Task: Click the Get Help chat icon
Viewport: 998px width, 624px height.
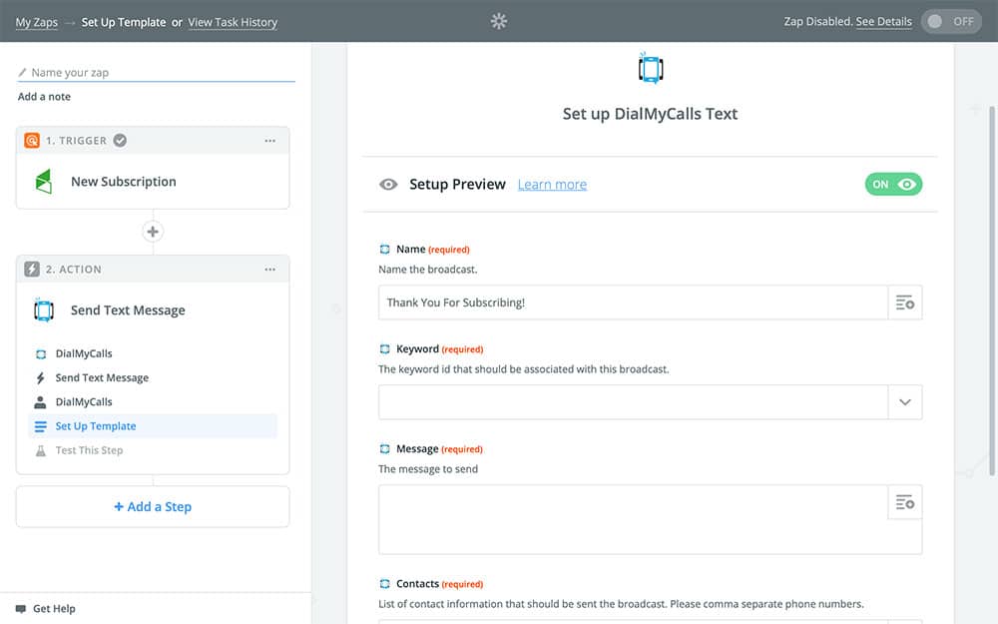Action: (21, 608)
